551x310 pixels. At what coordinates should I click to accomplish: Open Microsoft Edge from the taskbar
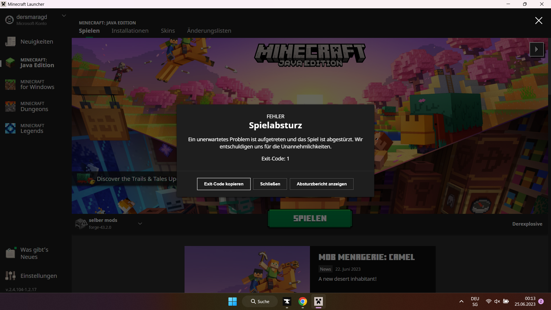[x=287, y=301]
